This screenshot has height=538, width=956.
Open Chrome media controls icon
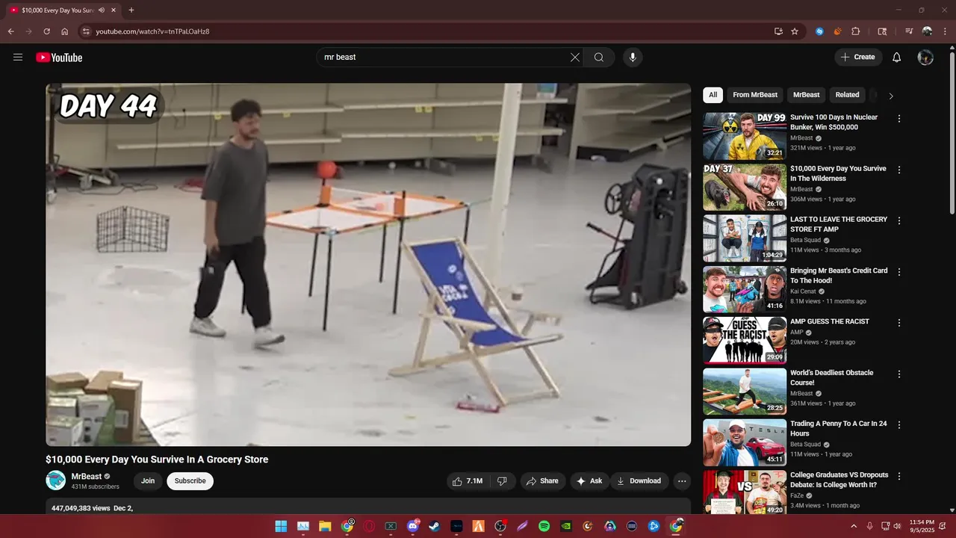(x=909, y=31)
